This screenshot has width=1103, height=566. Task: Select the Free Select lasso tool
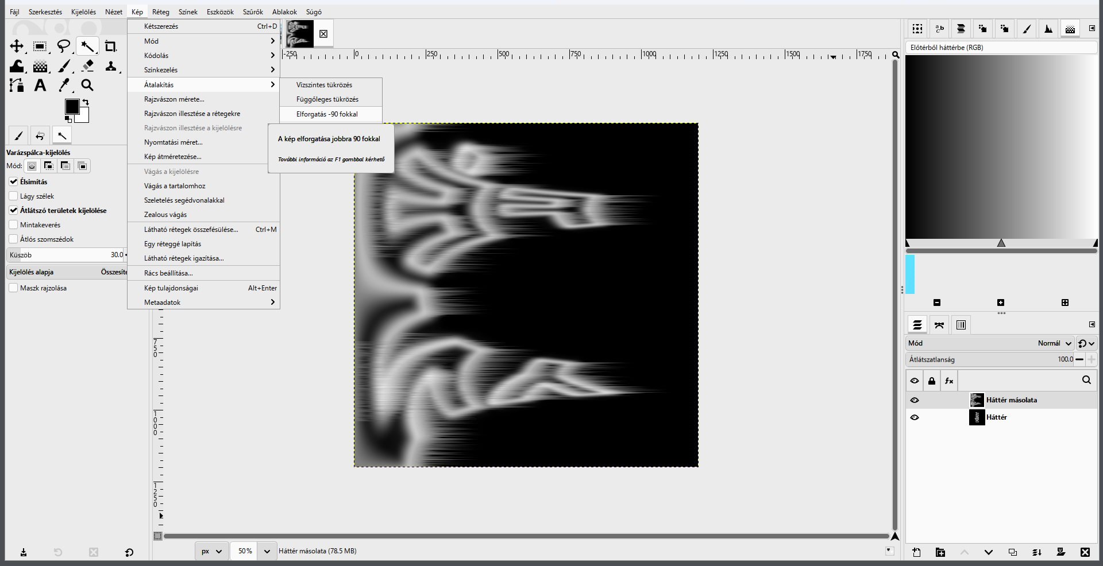(x=64, y=46)
